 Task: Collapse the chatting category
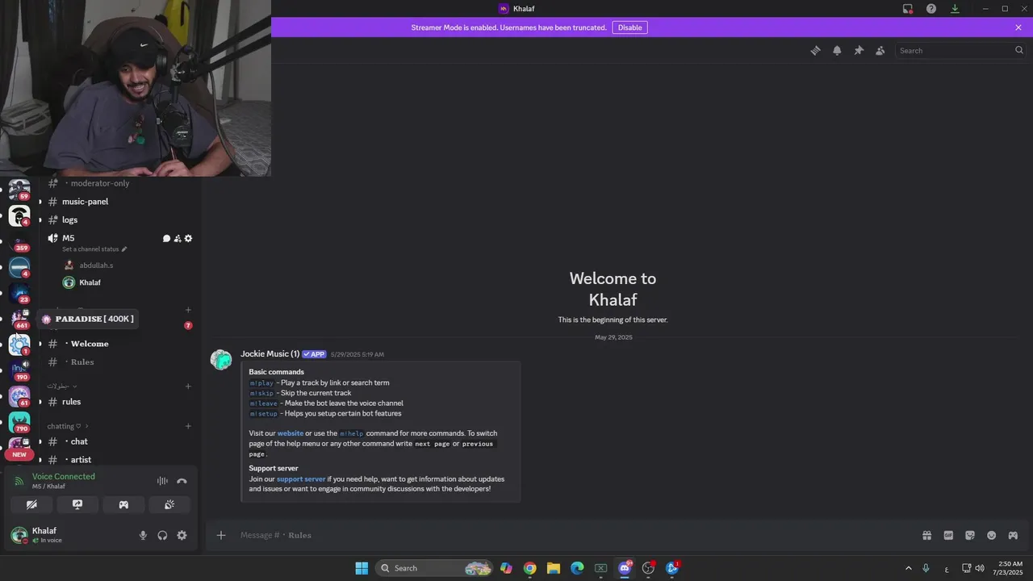(67, 426)
